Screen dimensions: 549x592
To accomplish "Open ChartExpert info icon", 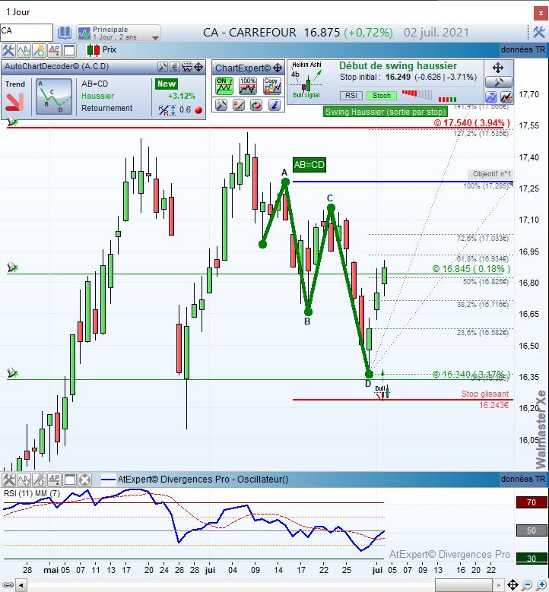I will (274, 105).
